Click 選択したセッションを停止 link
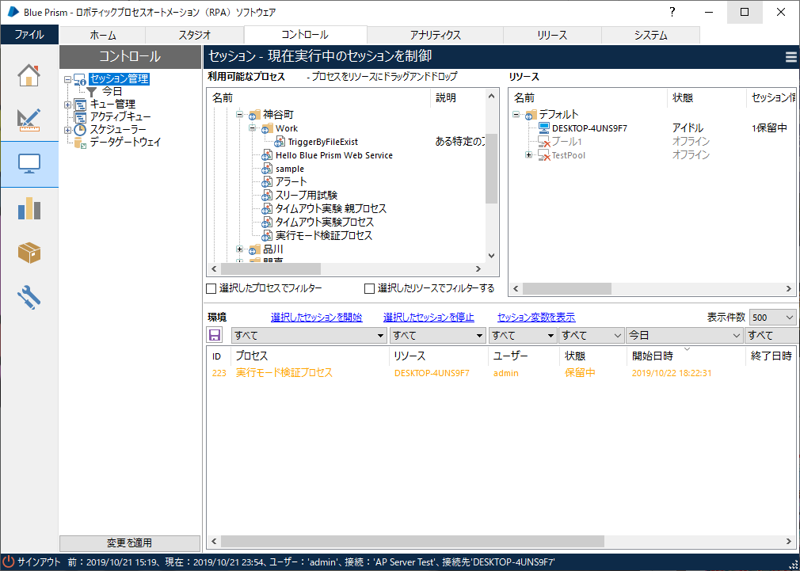Viewport: 800px width, 571px height. [429, 318]
